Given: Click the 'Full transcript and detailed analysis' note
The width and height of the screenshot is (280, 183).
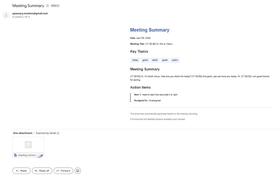Looking at the screenshot, I should click(x=157, y=119).
